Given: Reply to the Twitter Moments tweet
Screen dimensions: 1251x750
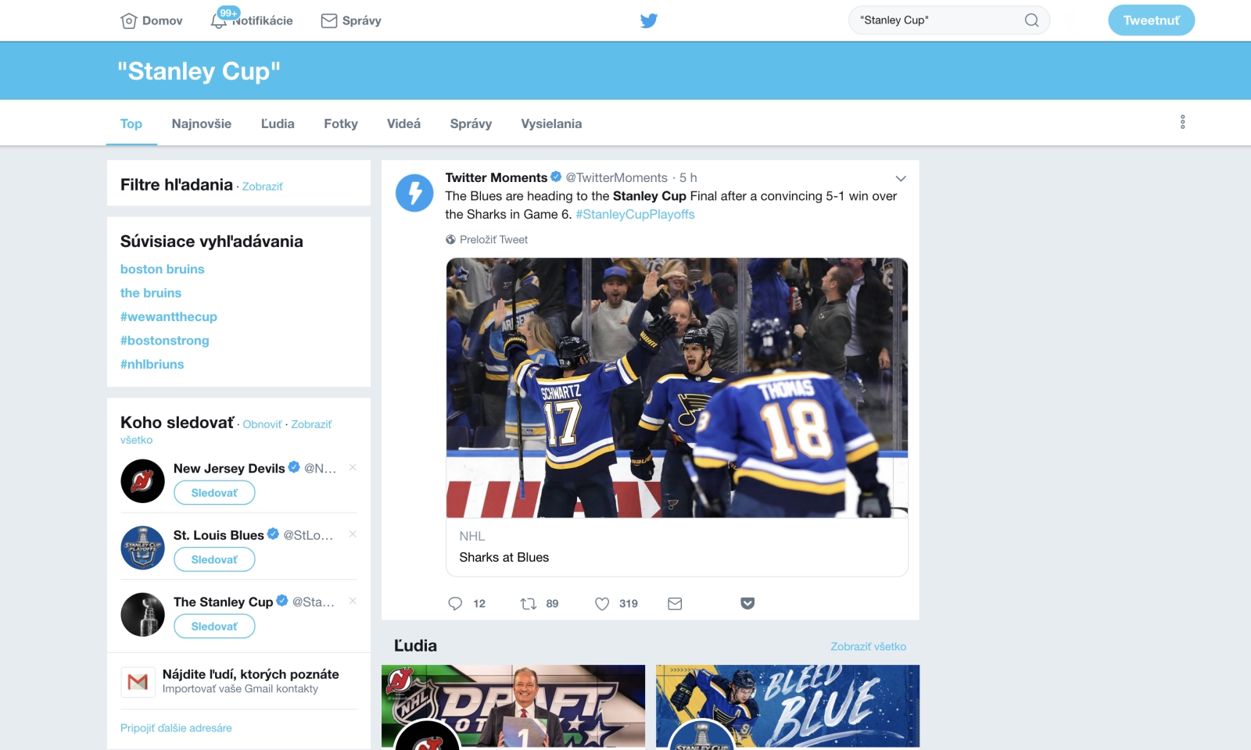Looking at the screenshot, I should [455, 603].
